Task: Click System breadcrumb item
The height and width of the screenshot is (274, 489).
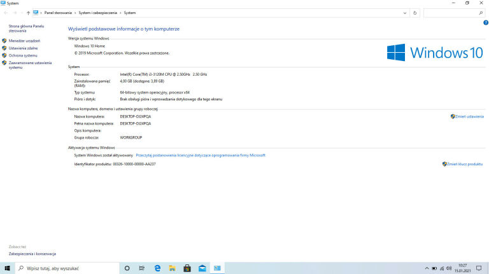Action: click(130, 13)
